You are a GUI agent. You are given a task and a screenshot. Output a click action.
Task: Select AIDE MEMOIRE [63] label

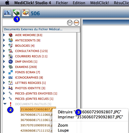coord(29,35)
